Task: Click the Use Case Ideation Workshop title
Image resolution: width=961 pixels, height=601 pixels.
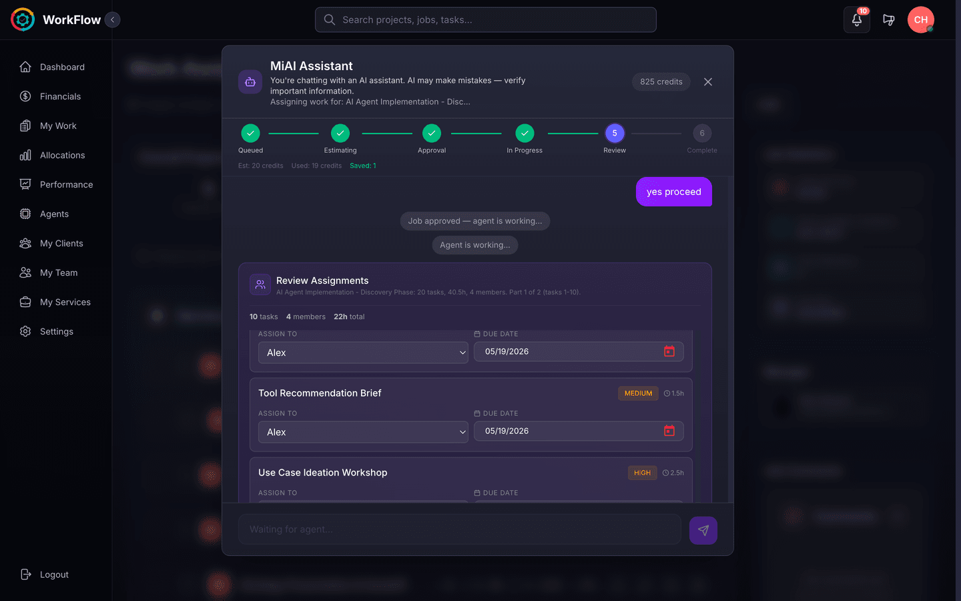Action: (323, 473)
